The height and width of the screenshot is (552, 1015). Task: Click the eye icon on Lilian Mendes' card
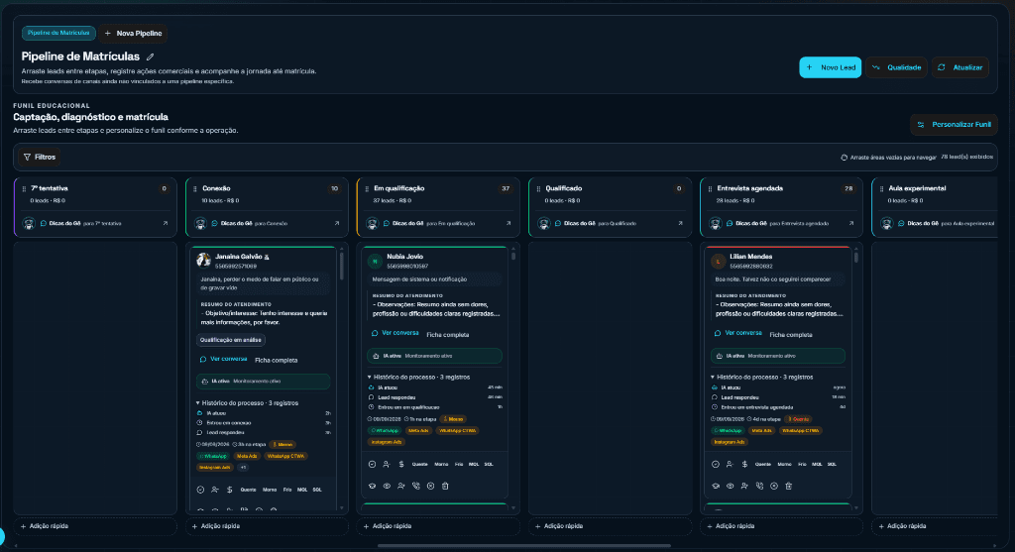tap(730, 486)
